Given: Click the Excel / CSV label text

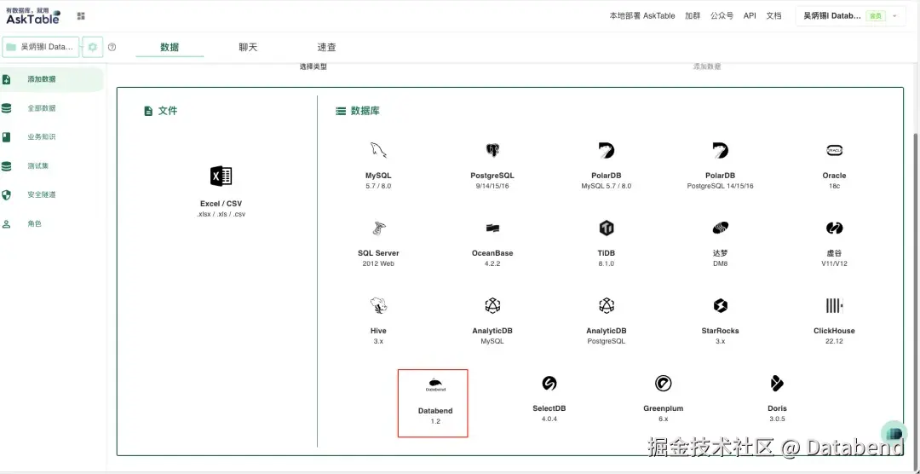Looking at the screenshot, I should point(221,204).
